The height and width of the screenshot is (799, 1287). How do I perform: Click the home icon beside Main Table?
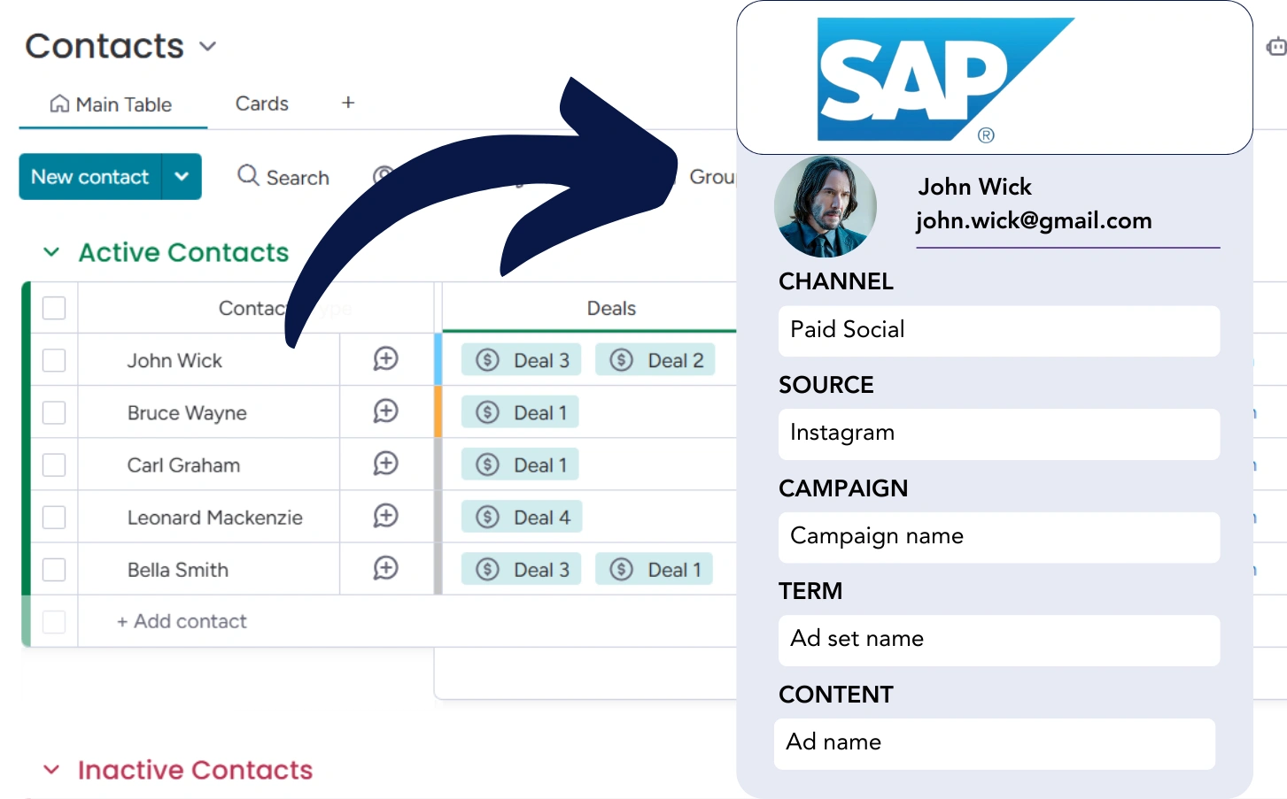59,104
